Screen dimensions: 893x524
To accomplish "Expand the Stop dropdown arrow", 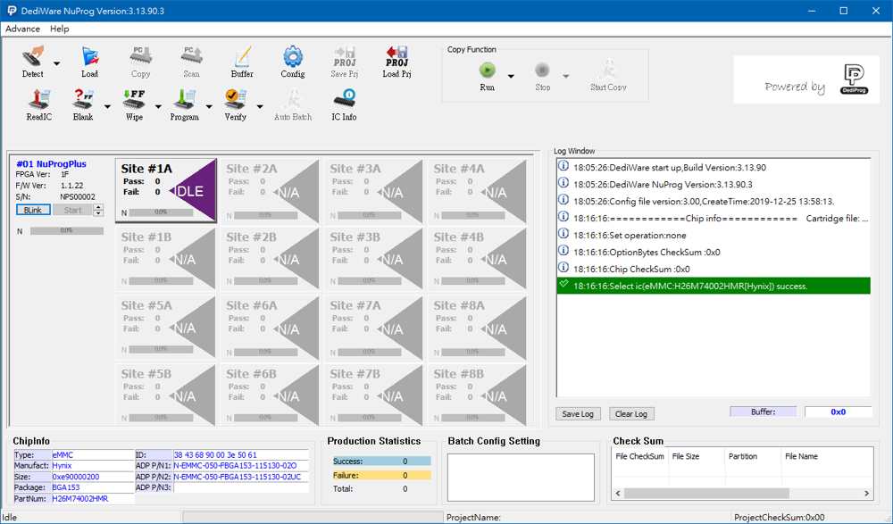I will coord(565,76).
